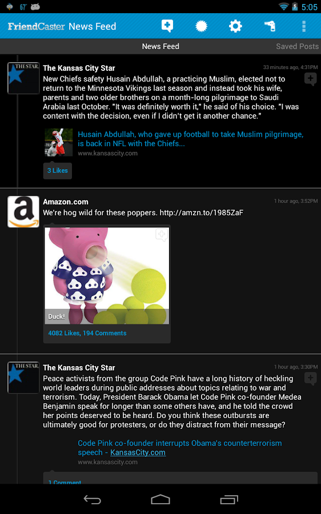Open Kansas City Star avatar on first post
Screen dimensions: 321x514
click(x=23, y=78)
